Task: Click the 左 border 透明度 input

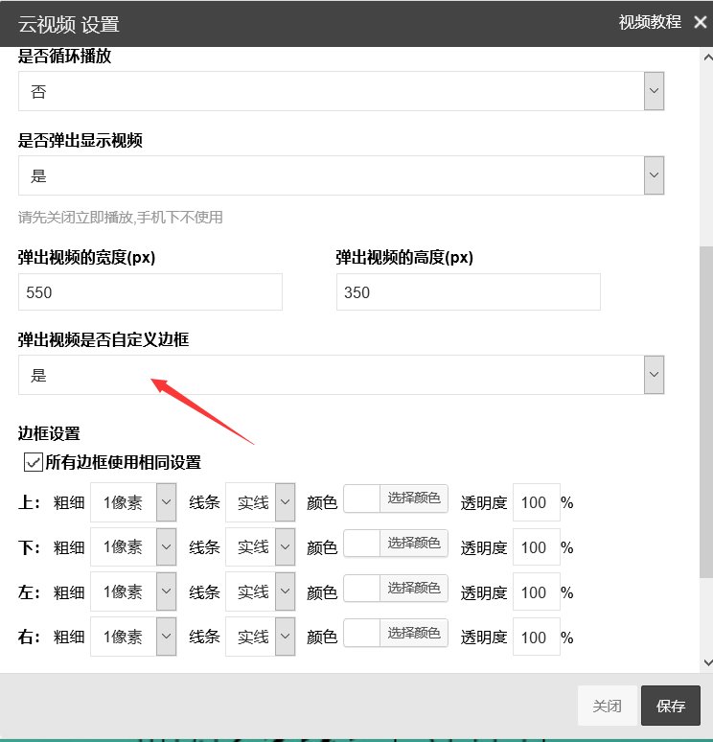Action: click(x=537, y=592)
